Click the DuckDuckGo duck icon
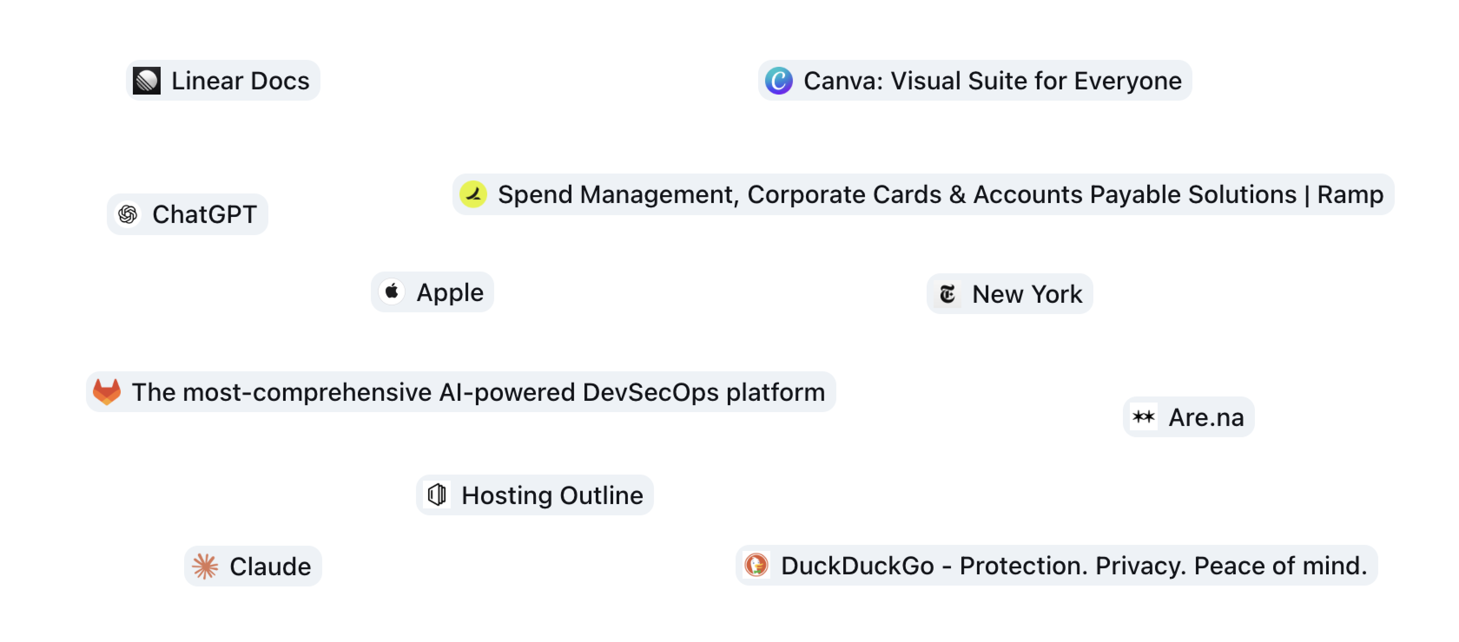Screen dimensions: 1459x642 [756, 565]
